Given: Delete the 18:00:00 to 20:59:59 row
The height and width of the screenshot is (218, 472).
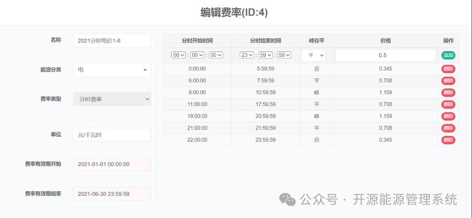Looking at the screenshot, I should click(x=448, y=116).
